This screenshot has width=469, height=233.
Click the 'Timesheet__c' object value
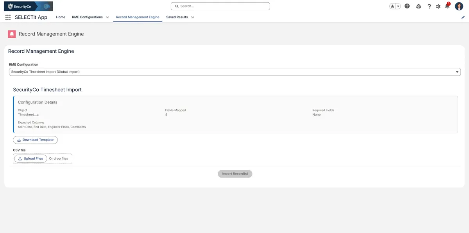coord(28,115)
